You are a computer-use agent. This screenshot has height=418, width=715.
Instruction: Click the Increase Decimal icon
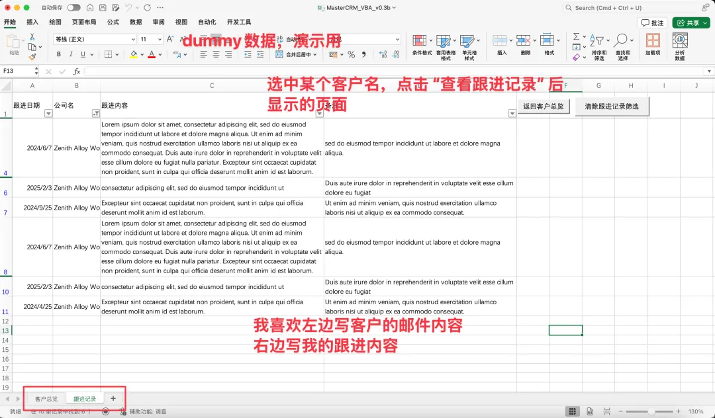pyautogui.click(x=383, y=54)
